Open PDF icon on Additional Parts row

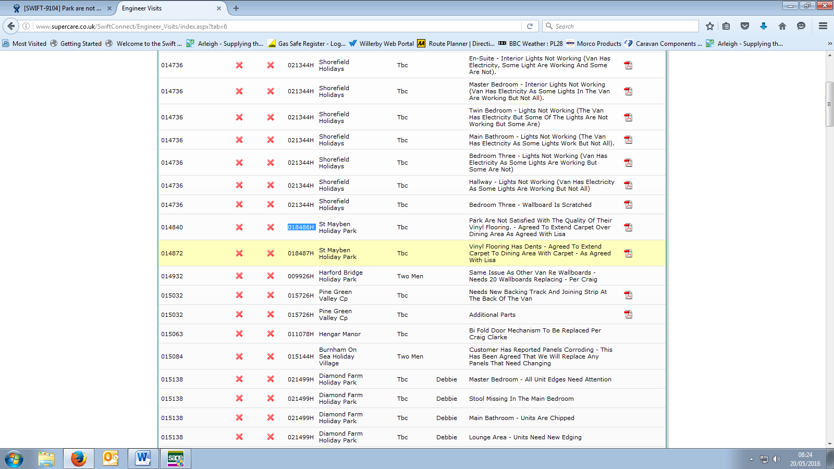coord(628,315)
